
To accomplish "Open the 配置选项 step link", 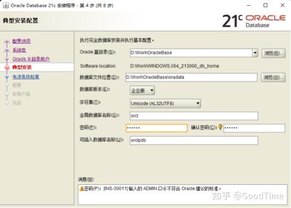I will pos(22,41).
